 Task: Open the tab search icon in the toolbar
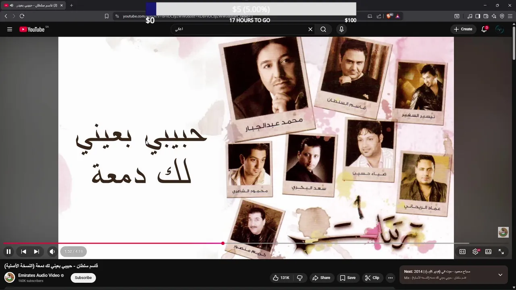click(457, 16)
